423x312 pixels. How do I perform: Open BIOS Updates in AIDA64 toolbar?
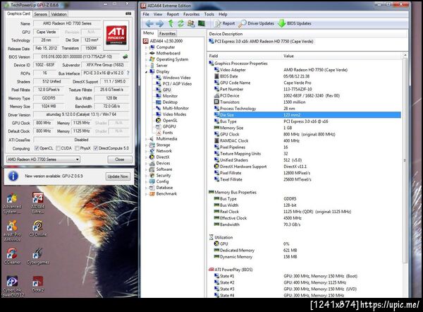pyautogui.click(x=295, y=23)
